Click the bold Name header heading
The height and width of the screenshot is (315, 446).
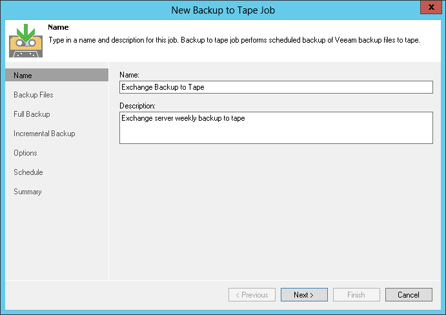tap(57, 28)
